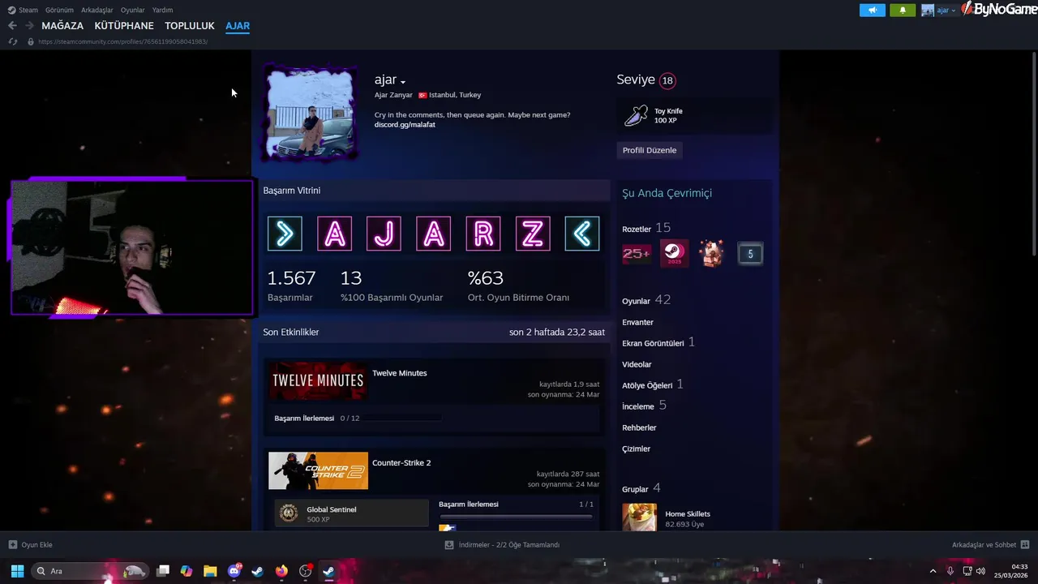This screenshot has width=1038, height=584.
Task: Click the ajar profile avatar picture
Action: [x=311, y=114]
